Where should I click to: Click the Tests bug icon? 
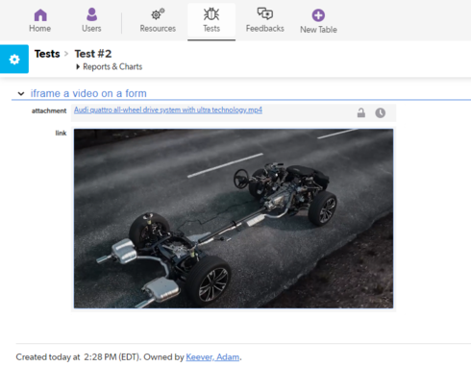pos(211,14)
